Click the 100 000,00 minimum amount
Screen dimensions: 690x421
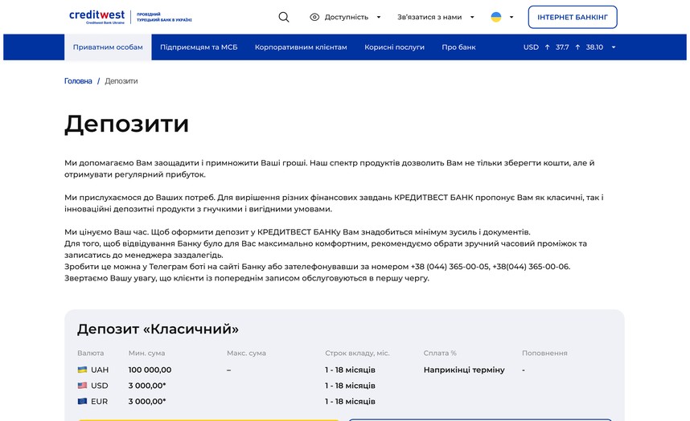click(x=150, y=370)
